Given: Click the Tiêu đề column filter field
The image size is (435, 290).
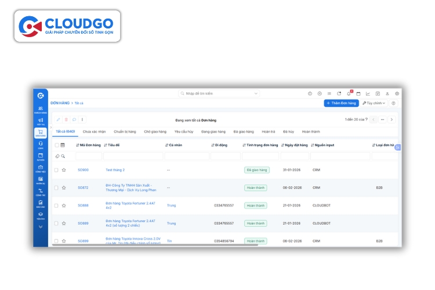Looking at the screenshot, I should [x=133, y=156].
